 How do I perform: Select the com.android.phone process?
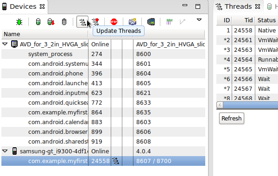(103, 73)
